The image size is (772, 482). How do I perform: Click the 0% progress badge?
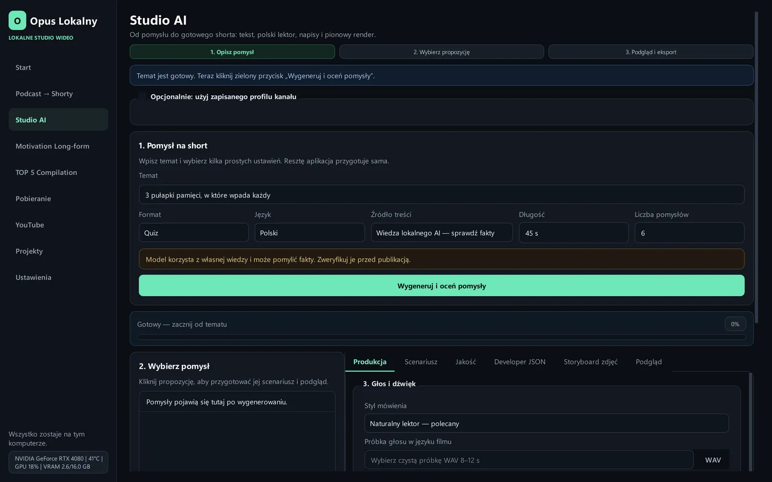pos(735,324)
